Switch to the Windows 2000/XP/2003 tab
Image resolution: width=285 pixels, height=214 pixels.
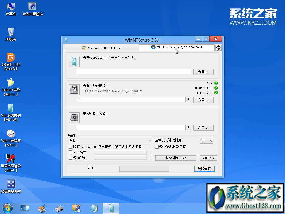pyautogui.click(x=101, y=47)
